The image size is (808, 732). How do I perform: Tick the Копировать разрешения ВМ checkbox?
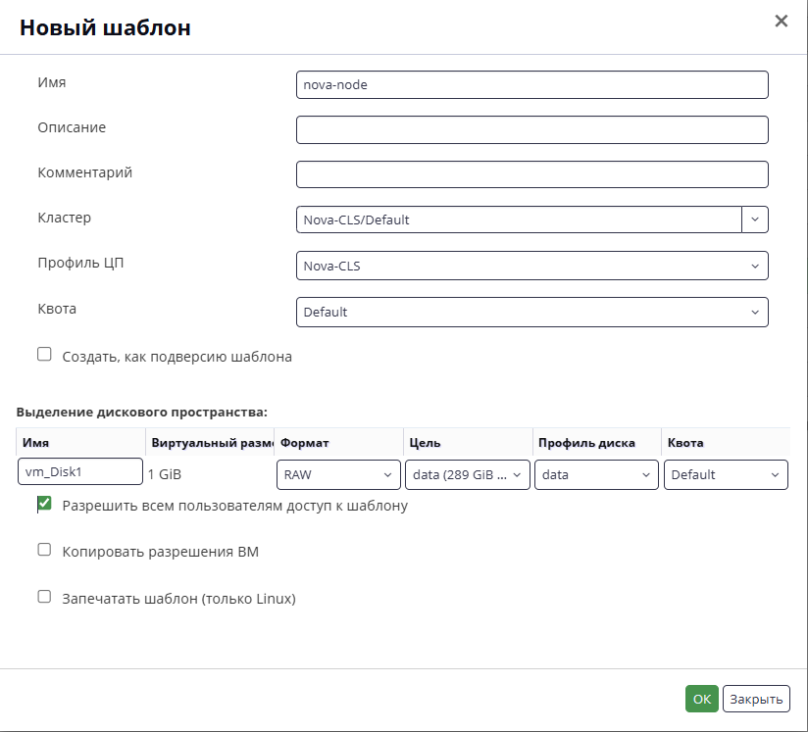click(44, 550)
